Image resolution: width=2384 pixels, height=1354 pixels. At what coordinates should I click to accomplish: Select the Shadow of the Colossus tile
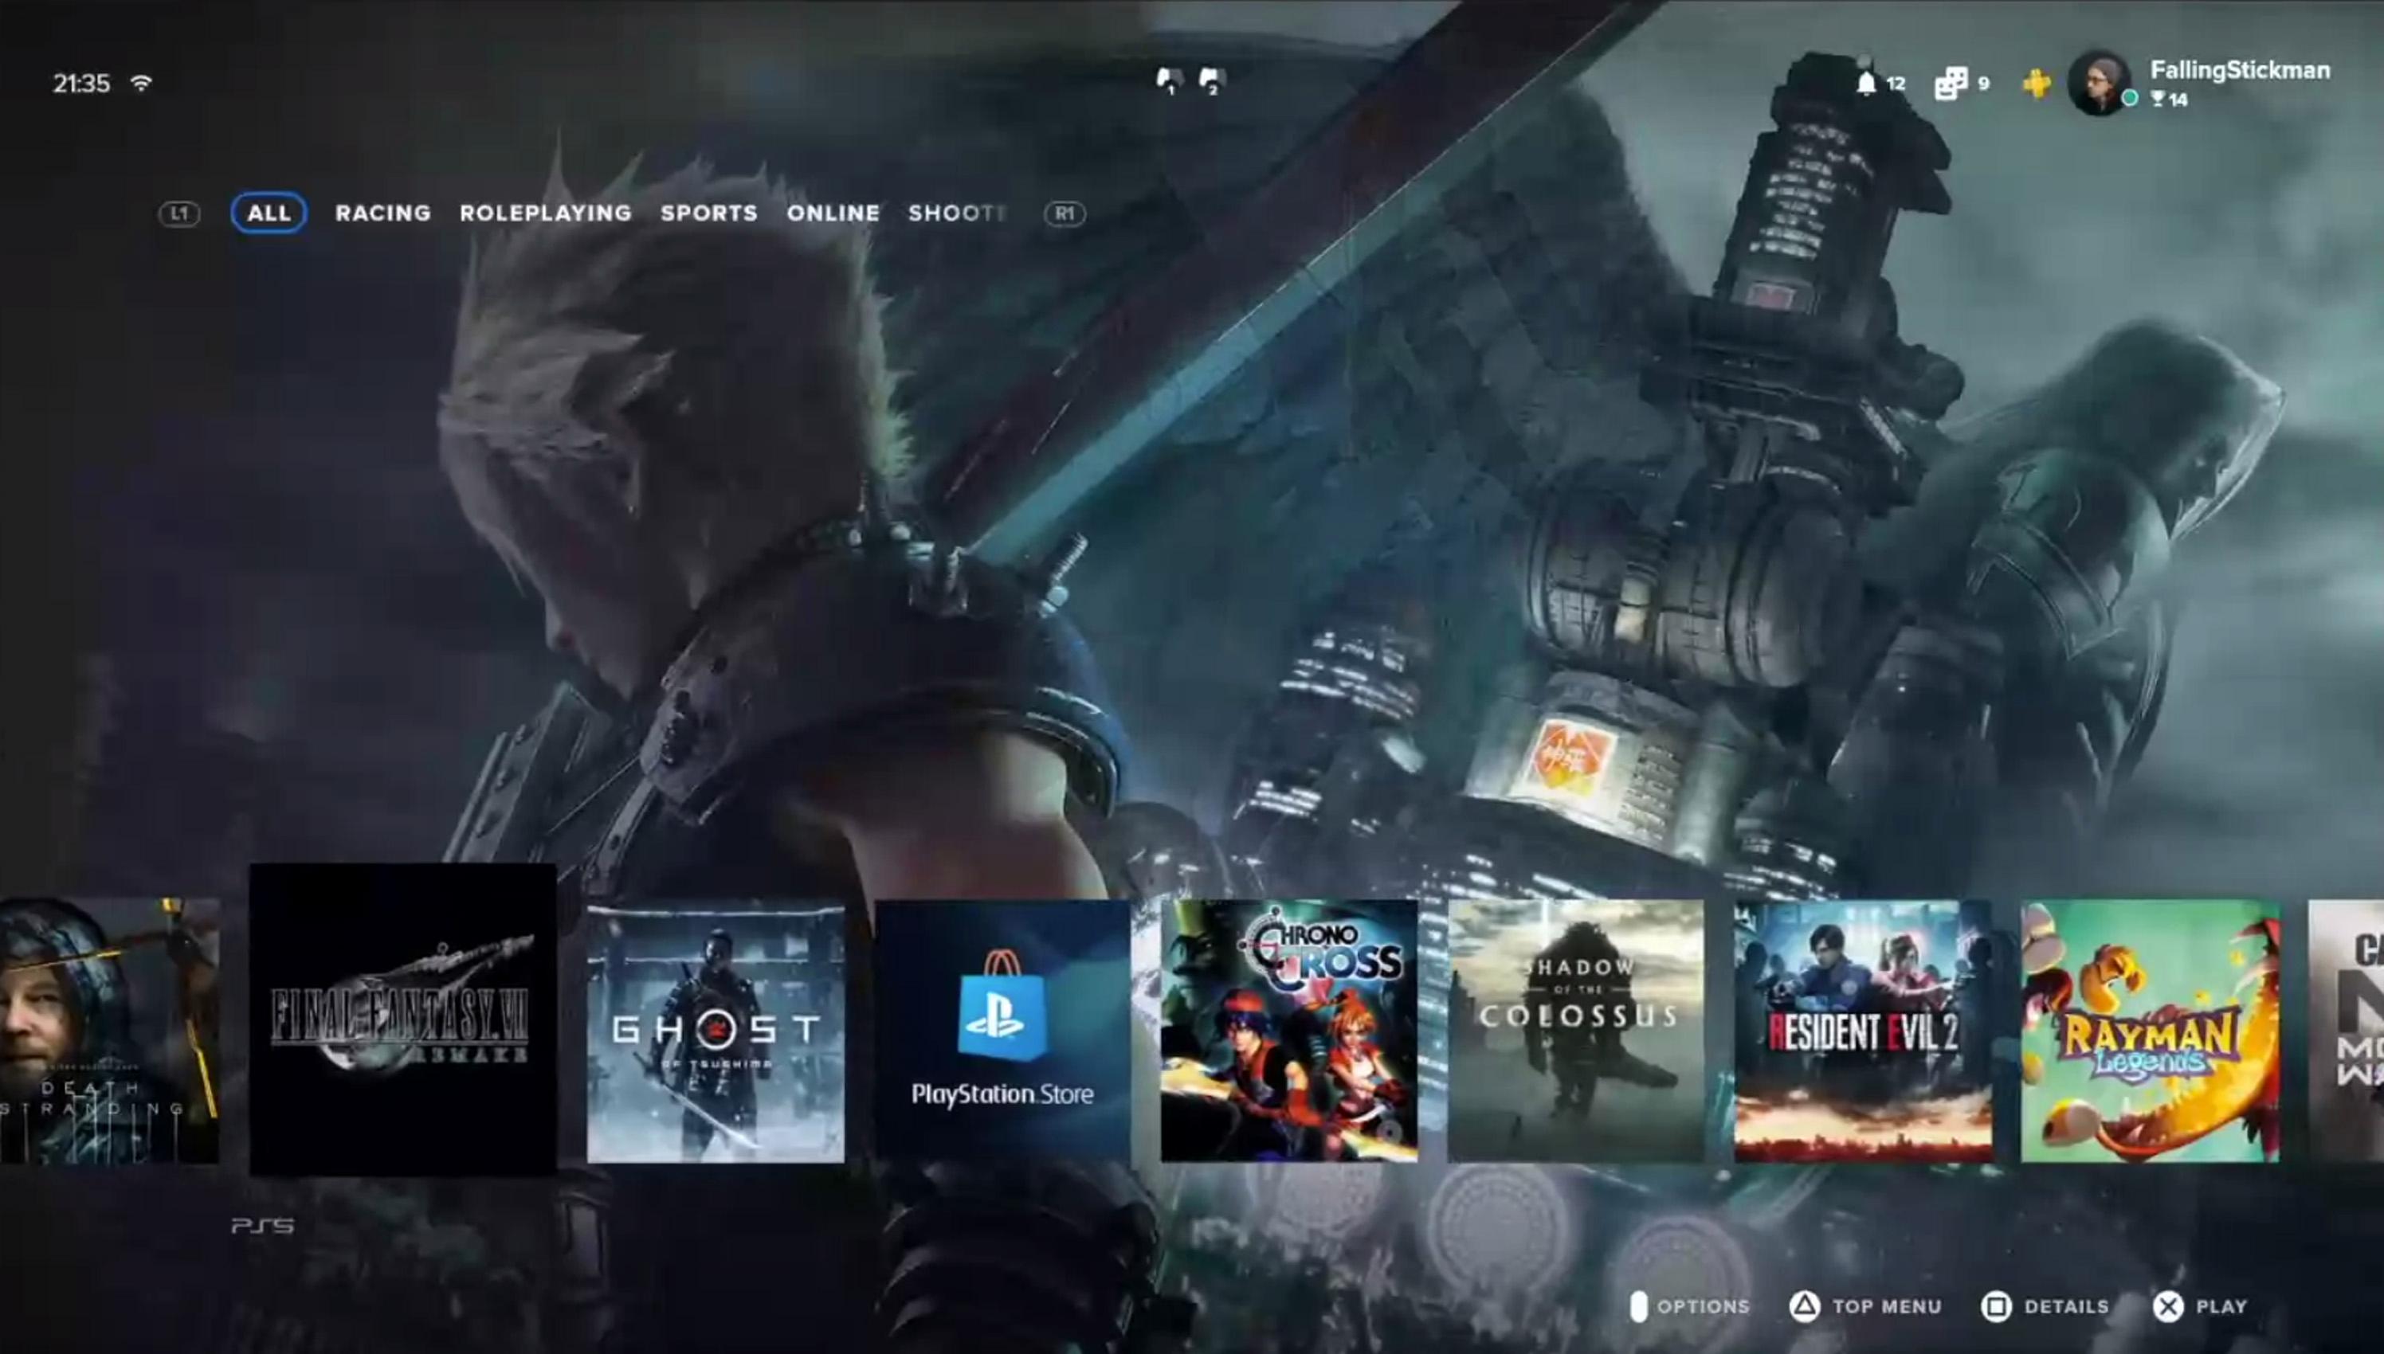pyautogui.click(x=1576, y=1031)
